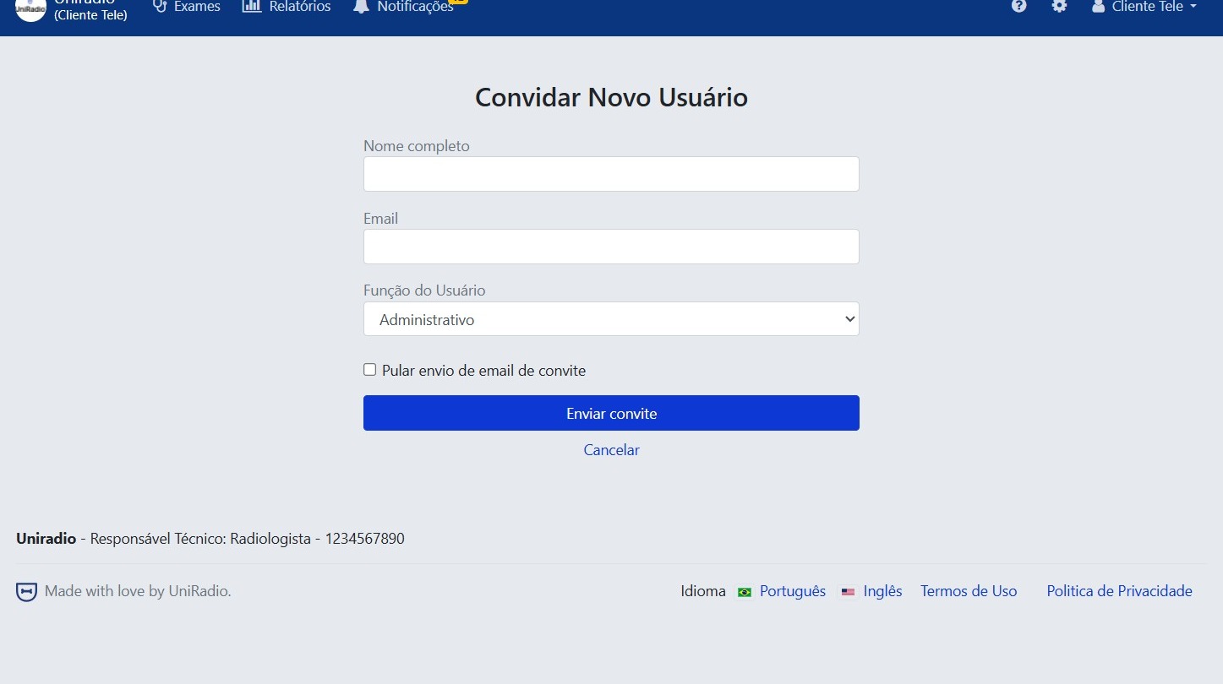Select UniRadio heart logo in the footer
Screen dimensions: 1223x684
point(26,591)
